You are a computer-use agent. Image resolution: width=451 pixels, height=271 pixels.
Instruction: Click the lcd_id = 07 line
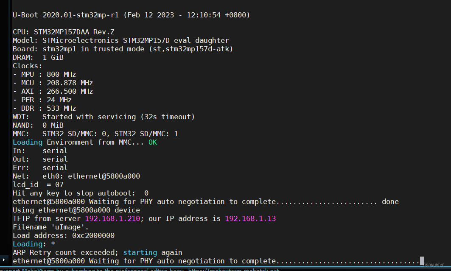(x=38, y=184)
